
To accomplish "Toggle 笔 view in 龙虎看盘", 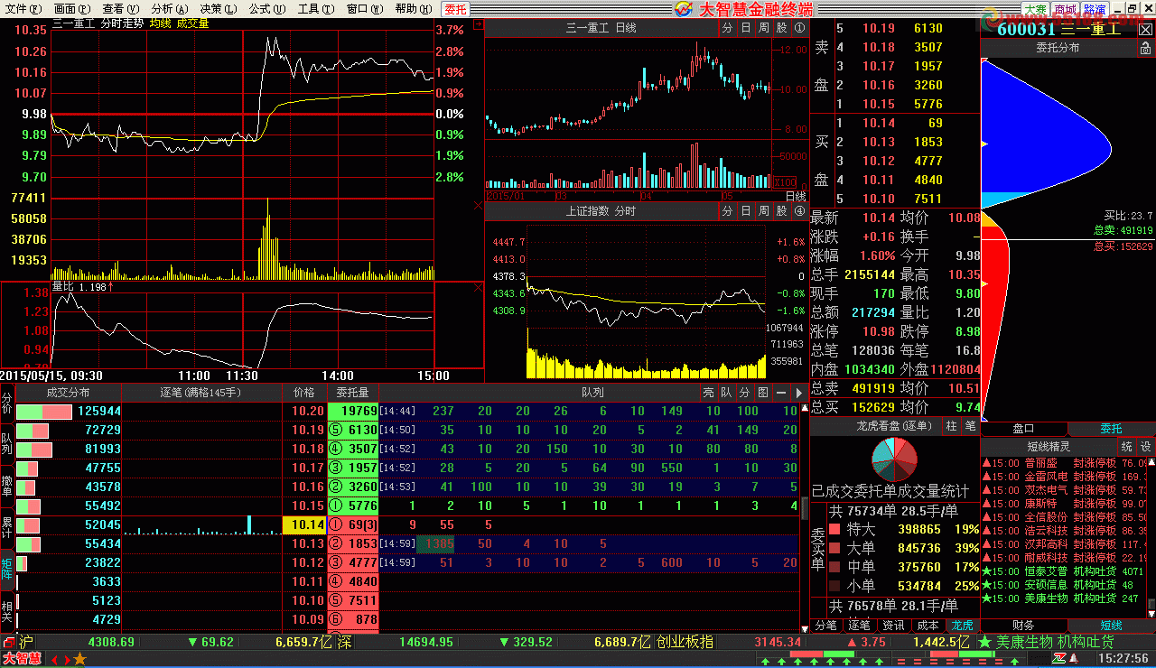I will point(969,426).
